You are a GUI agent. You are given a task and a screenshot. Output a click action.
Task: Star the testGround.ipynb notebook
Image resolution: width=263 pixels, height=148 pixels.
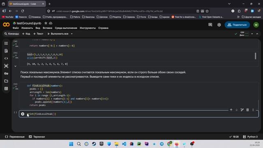[x=46, y=23]
